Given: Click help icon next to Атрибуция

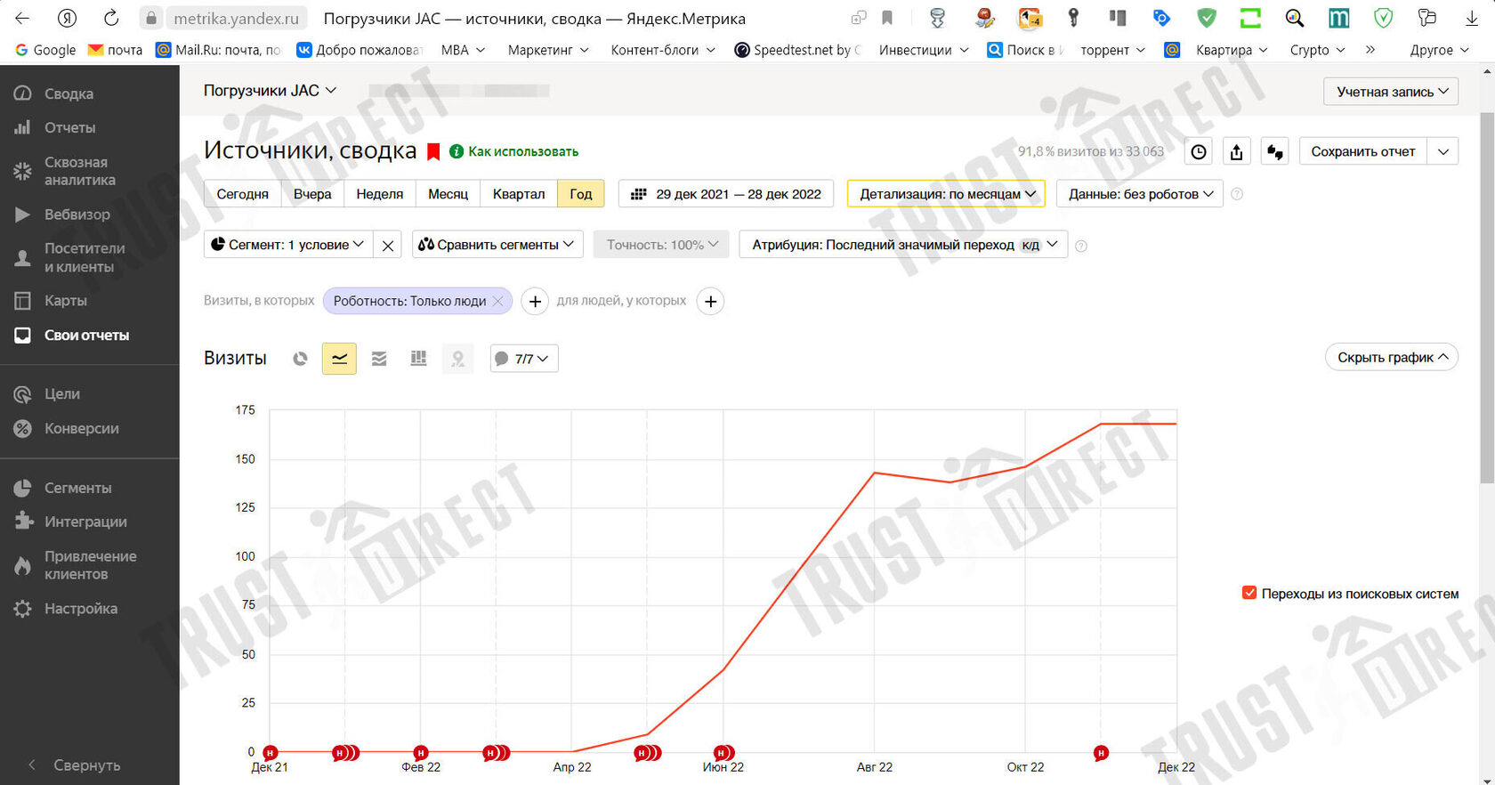Looking at the screenshot, I should (x=1081, y=246).
